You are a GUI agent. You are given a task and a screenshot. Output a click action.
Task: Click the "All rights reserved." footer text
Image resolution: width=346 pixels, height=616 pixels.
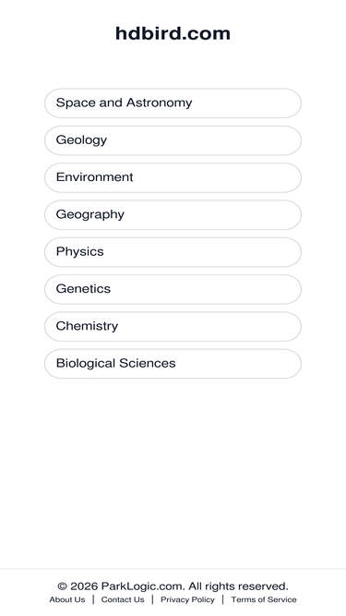[x=238, y=586]
